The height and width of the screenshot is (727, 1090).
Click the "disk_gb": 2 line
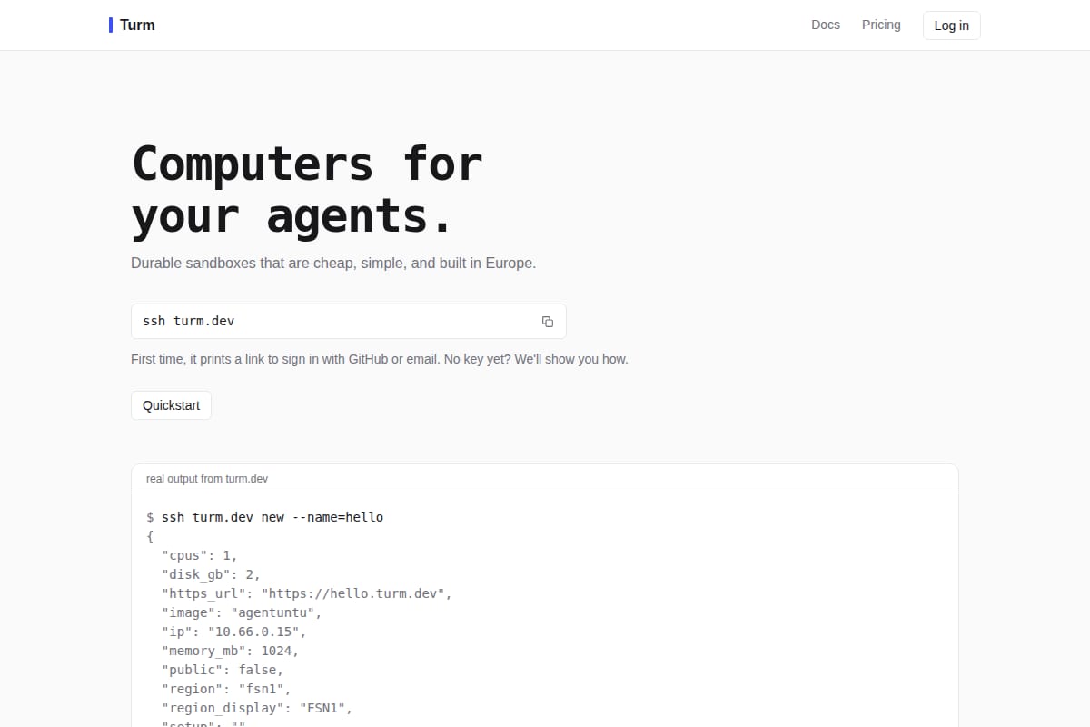coord(211,574)
